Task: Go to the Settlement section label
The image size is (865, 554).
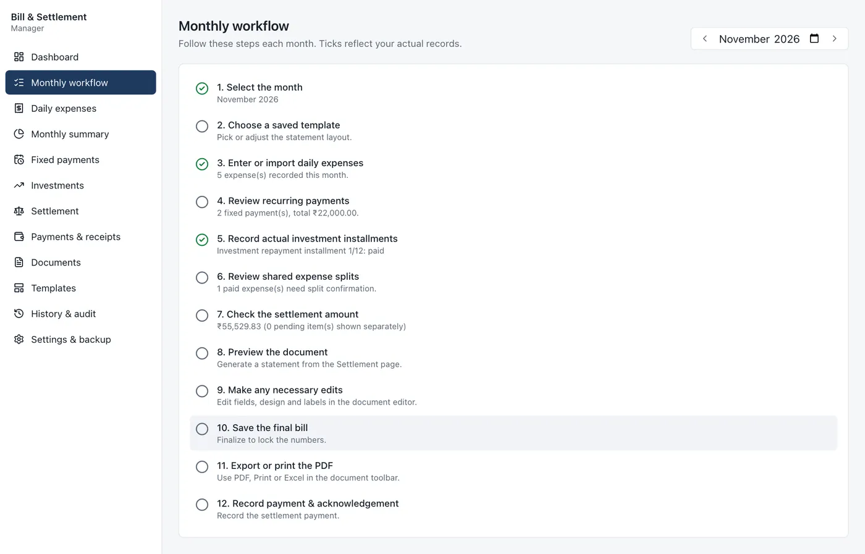Action: click(x=55, y=211)
